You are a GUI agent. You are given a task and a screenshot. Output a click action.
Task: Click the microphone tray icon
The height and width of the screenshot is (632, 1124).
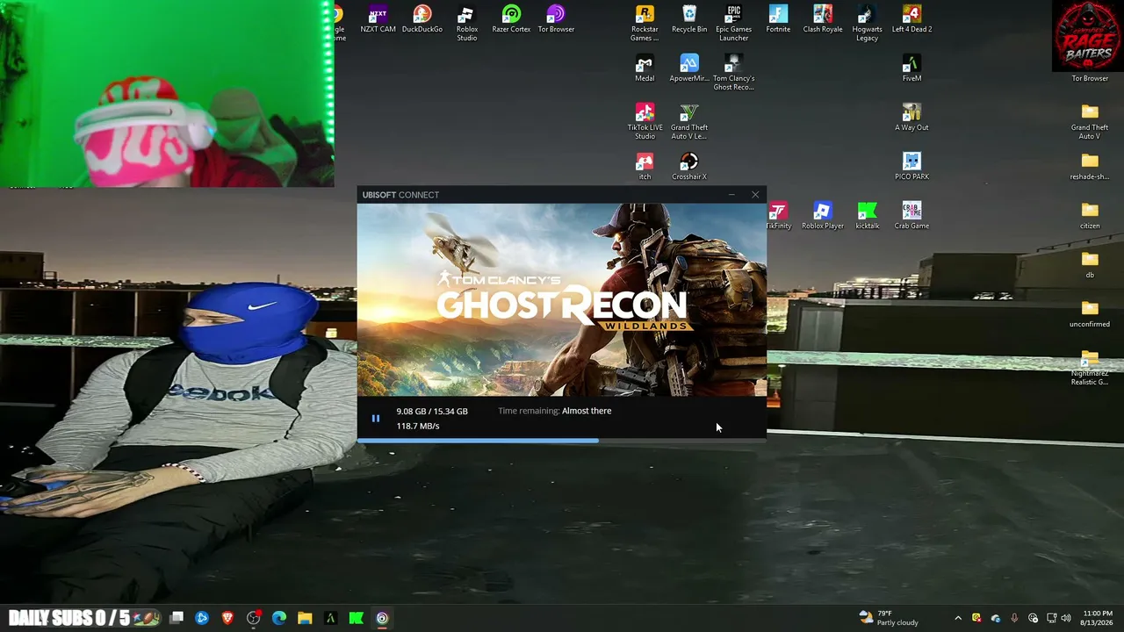tap(1014, 618)
